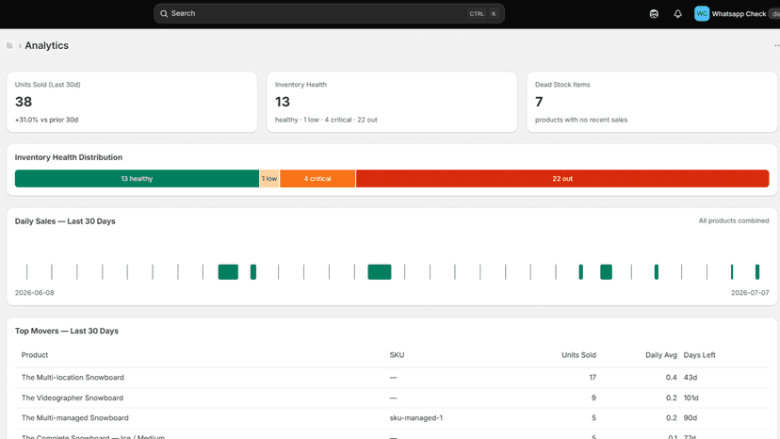The width and height of the screenshot is (780, 439).
Task: Click the Units Sold (Last 30d) card
Action: pos(132,102)
